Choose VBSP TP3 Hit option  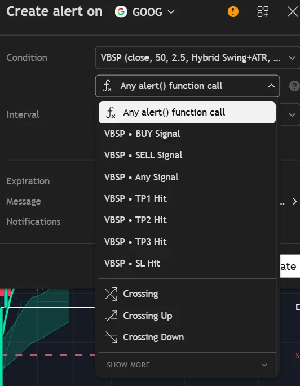click(x=187, y=242)
